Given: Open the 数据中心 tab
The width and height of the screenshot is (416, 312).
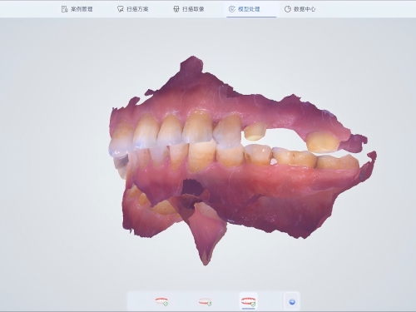Looking at the screenshot, I should tap(300, 9).
